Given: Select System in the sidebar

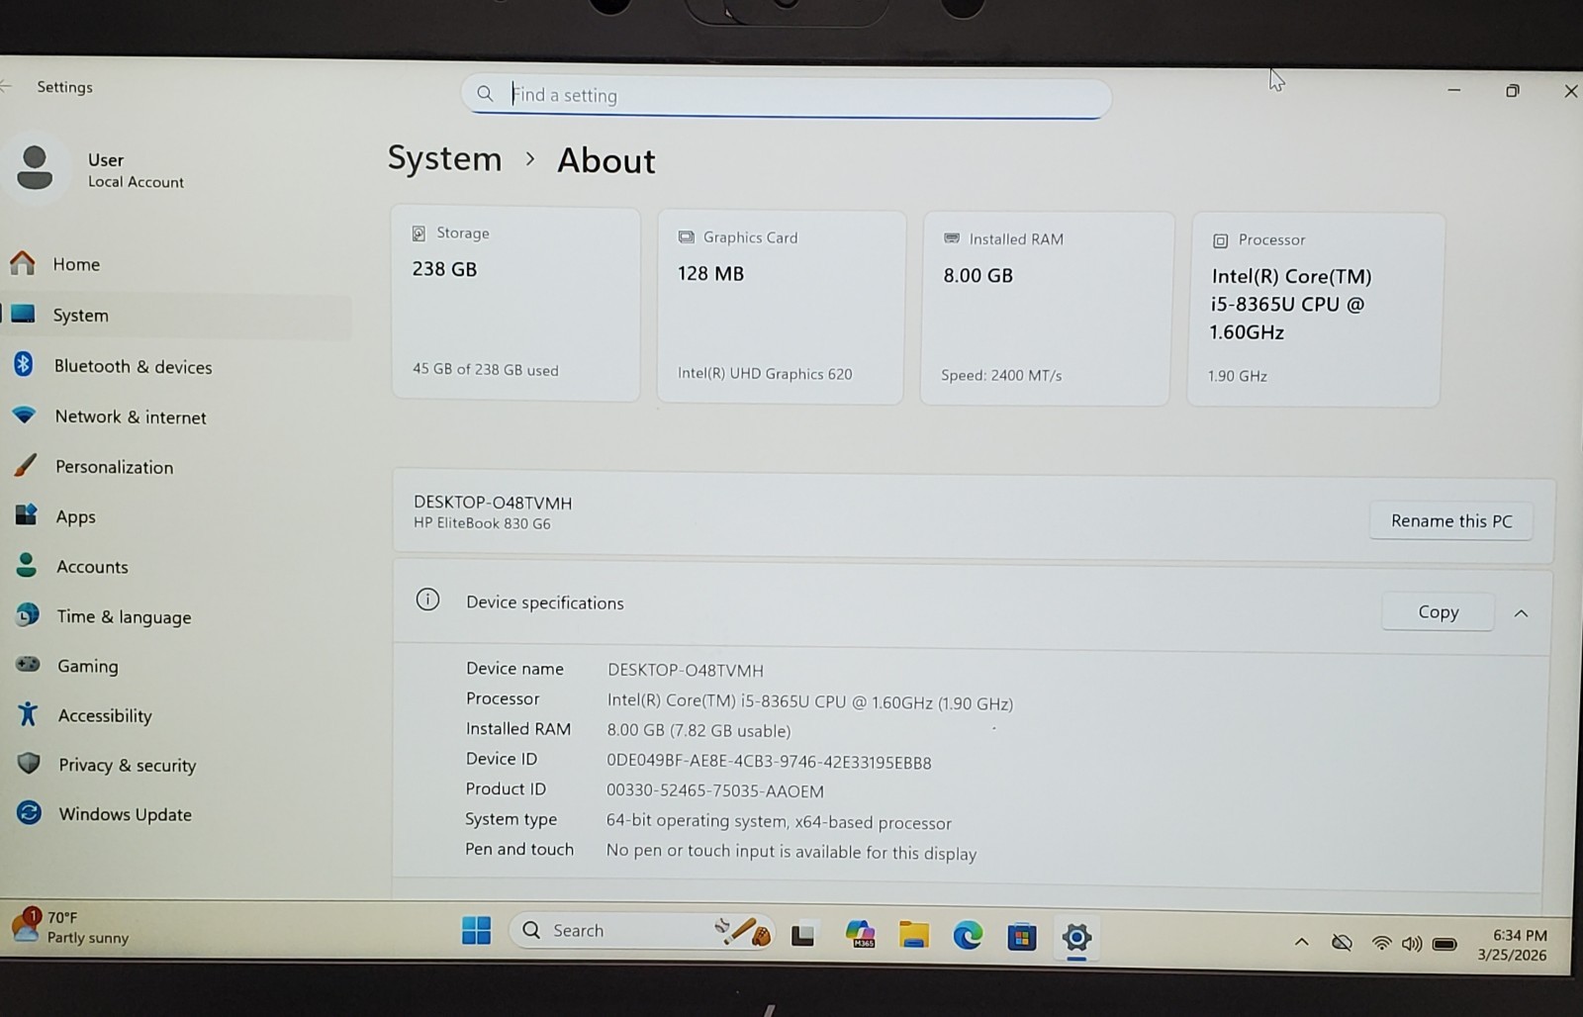Looking at the screenshot, I should coord(176,316).
